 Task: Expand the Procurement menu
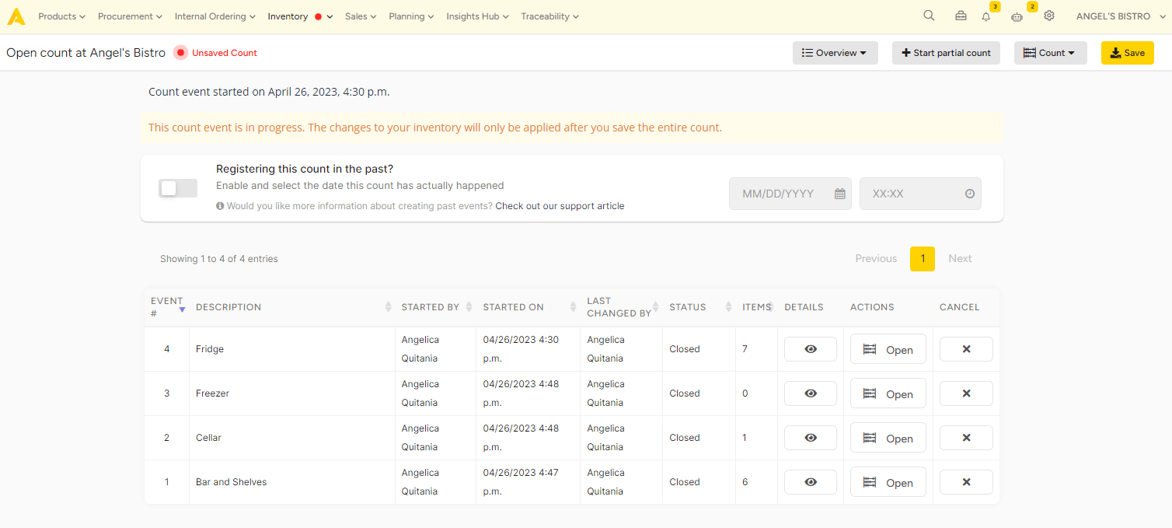coord(130,16)
